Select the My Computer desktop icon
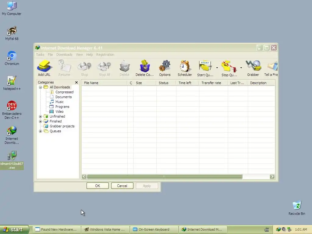This screenshot has height=234, width=312. tap(12, 8)
